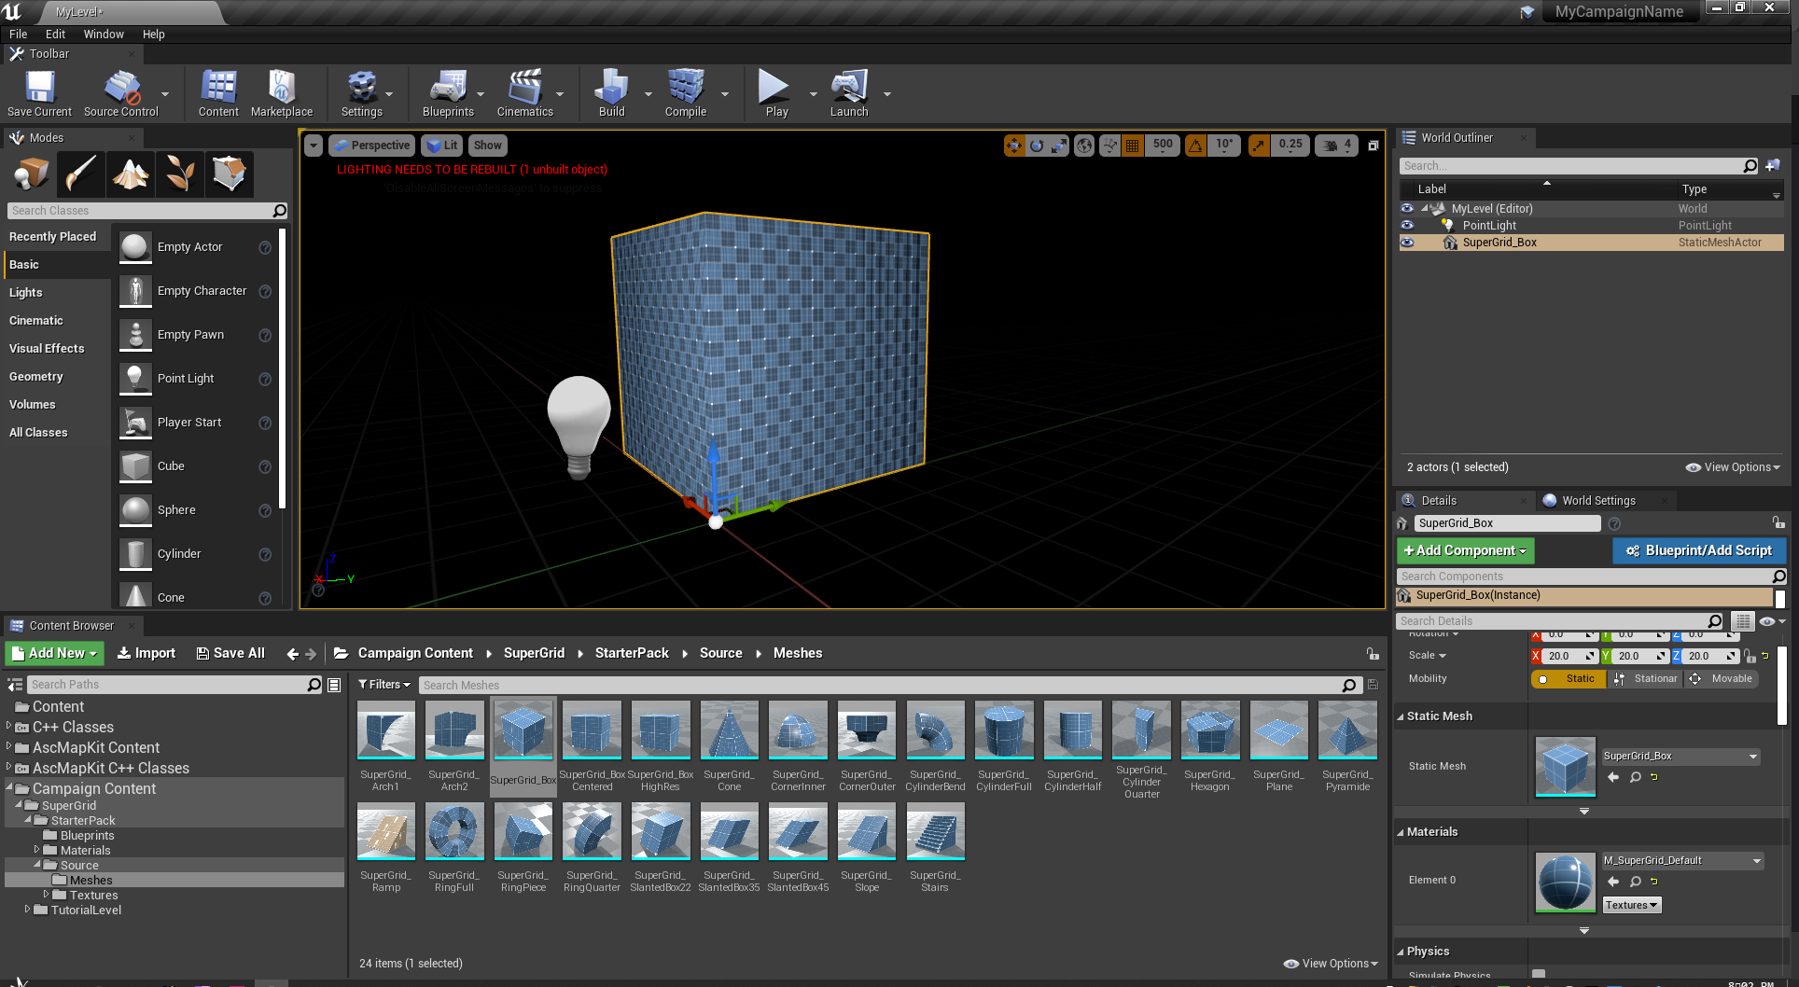1799x987 pixels.
Task: Toggle visibility of MyLevel (Editor) row
Action: click(x=1407, y=209)
